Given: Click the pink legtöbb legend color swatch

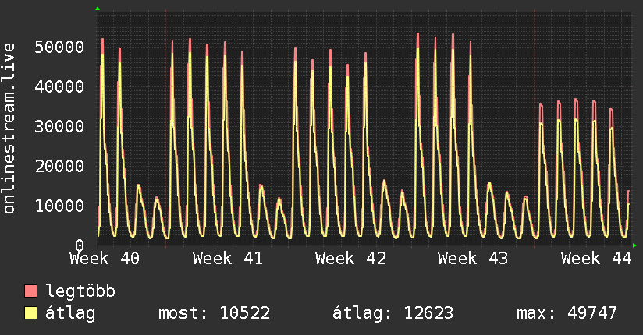Looking at the screenshot, I should tap(30, 291).
